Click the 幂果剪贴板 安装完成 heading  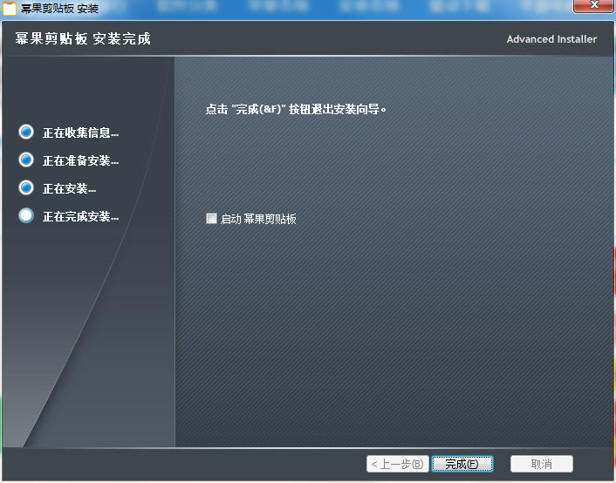pos(83,39)
